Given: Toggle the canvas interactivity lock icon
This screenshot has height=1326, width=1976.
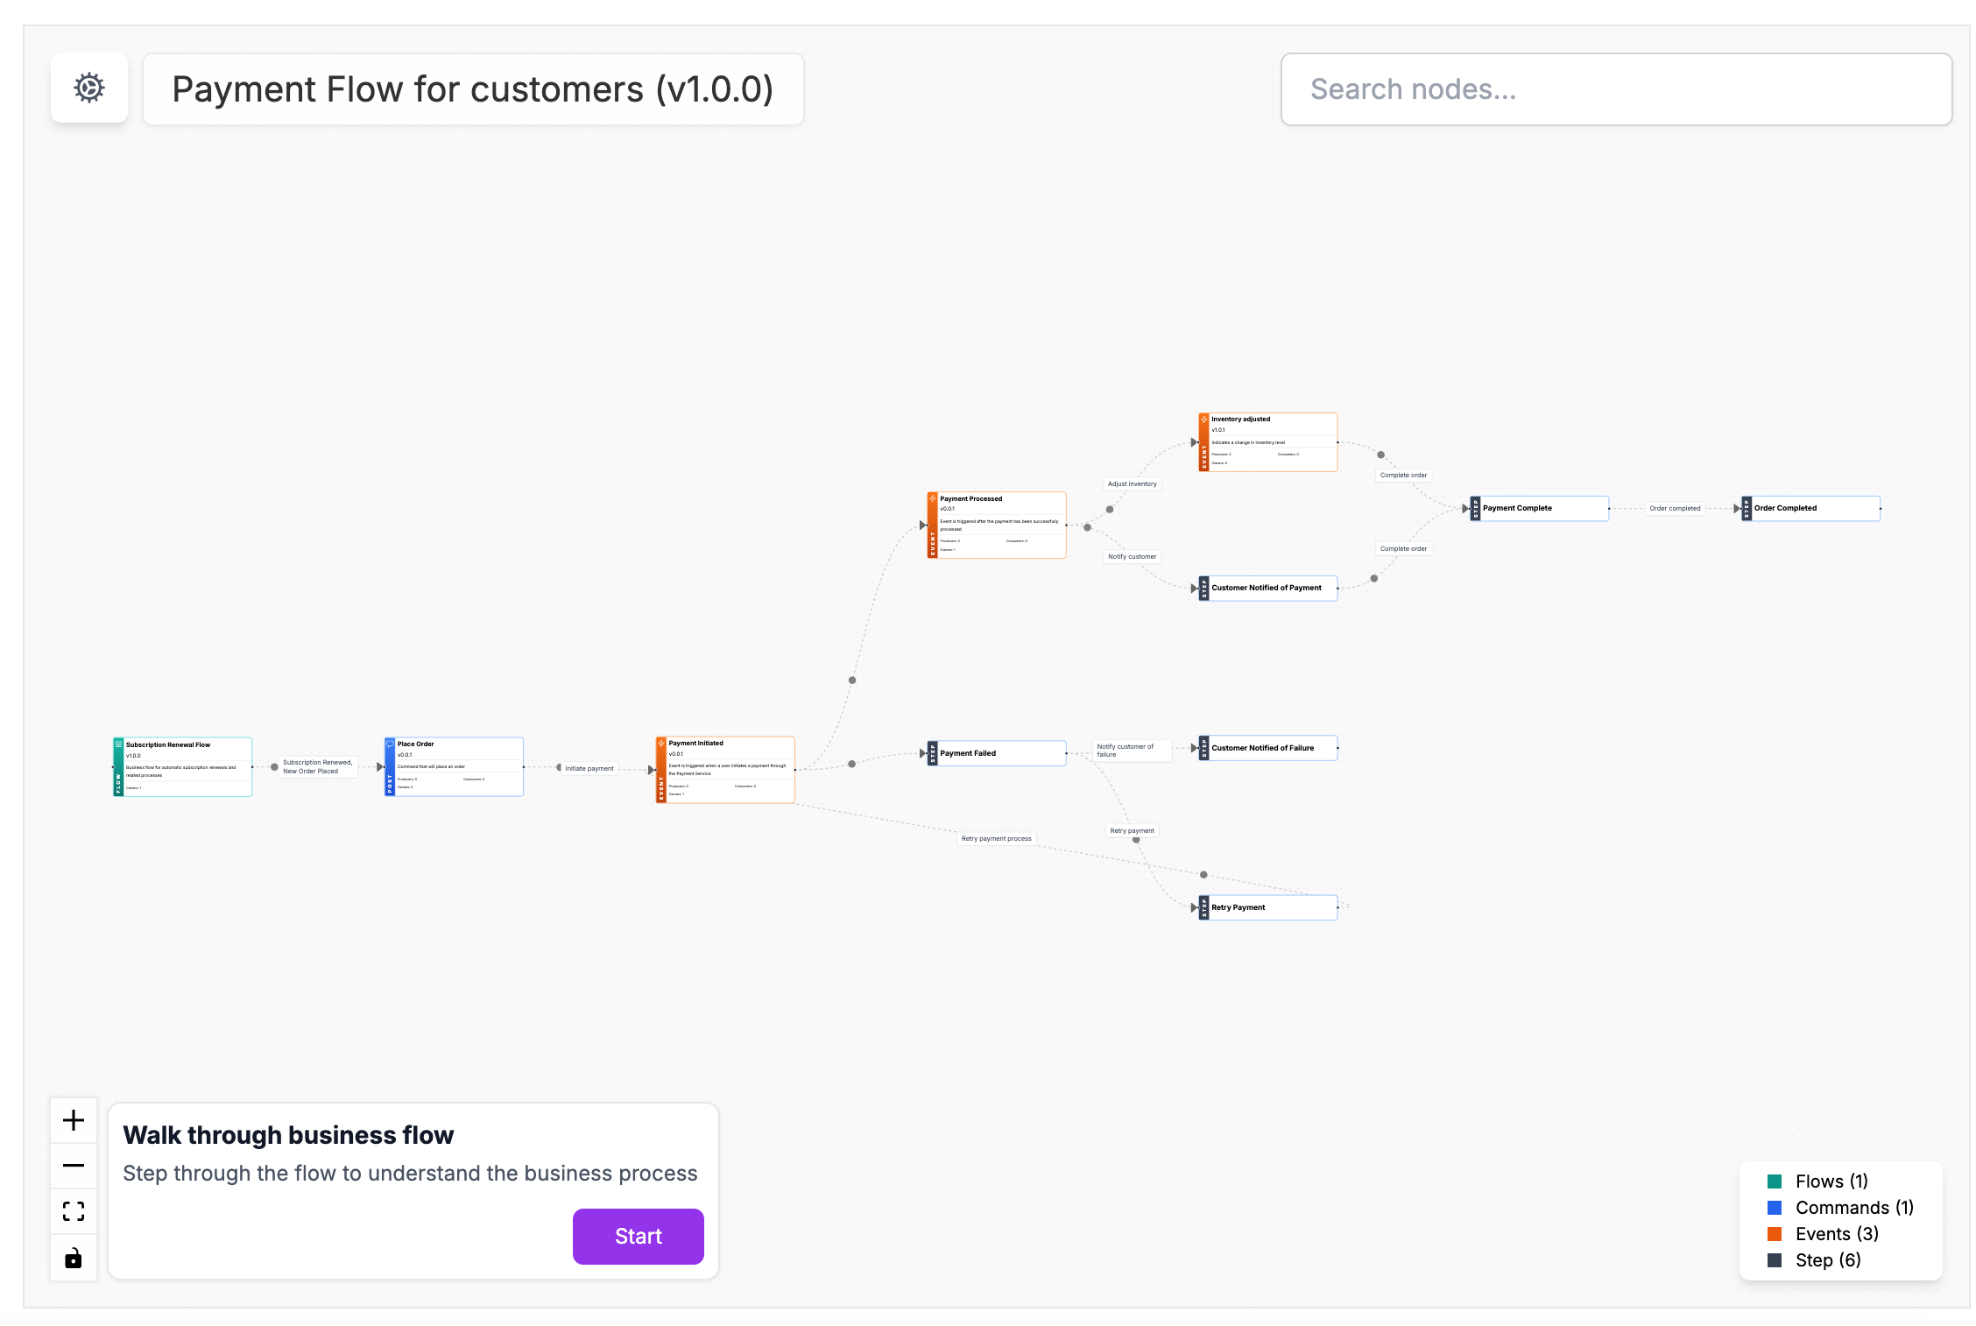Looking at the screenshot, I should tap(74, 1258).
